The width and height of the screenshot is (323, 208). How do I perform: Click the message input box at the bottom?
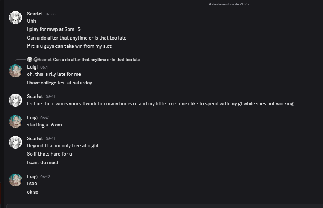[162, 206]
